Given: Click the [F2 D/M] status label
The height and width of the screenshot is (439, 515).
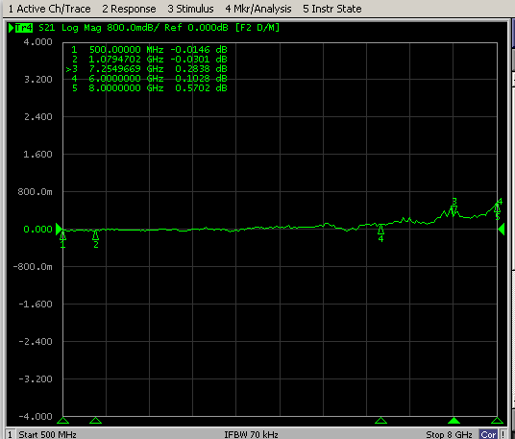Looking at the screenshot, I should (x=257, y=28).
